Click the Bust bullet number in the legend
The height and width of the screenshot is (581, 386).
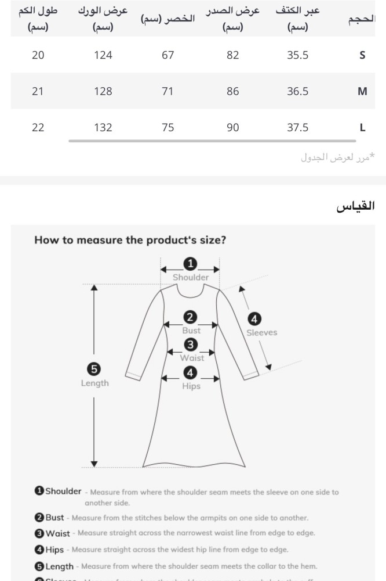[39, 517]
